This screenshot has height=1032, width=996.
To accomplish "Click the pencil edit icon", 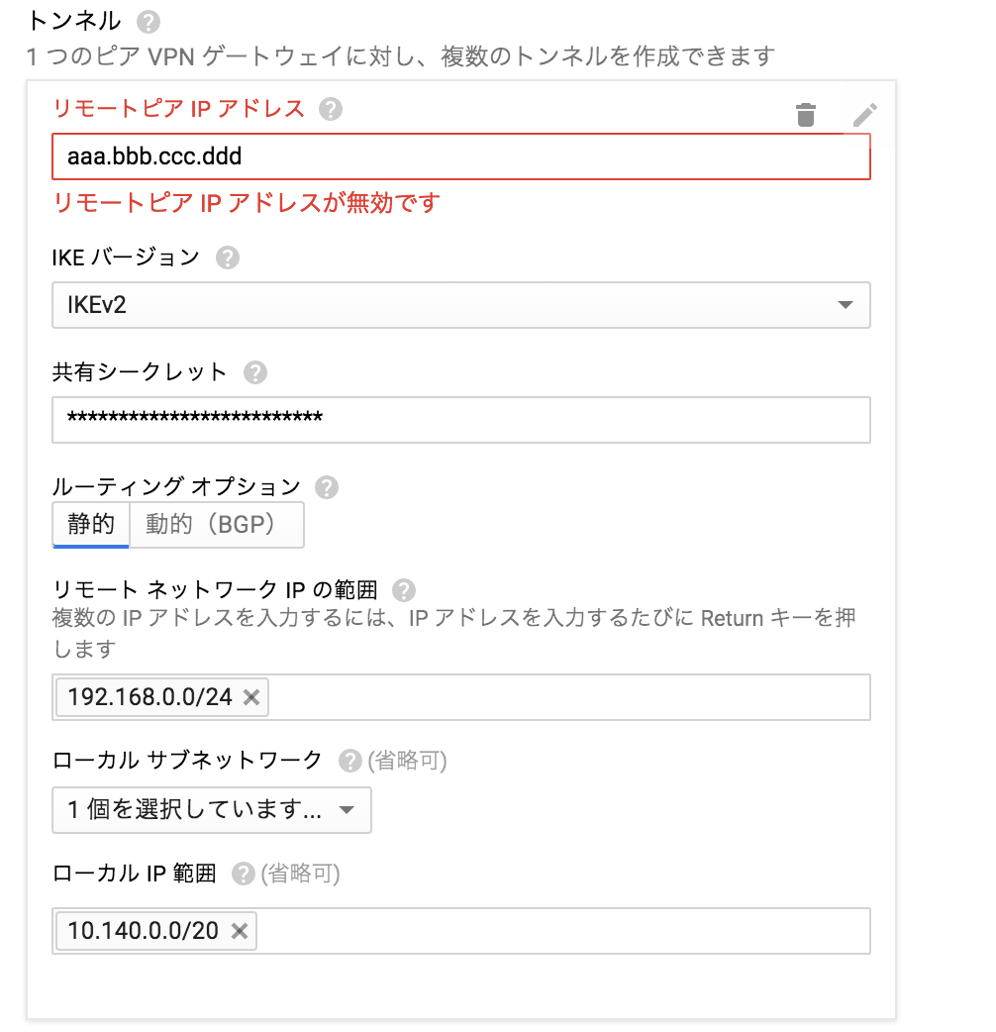I will (x=864, y=115).
